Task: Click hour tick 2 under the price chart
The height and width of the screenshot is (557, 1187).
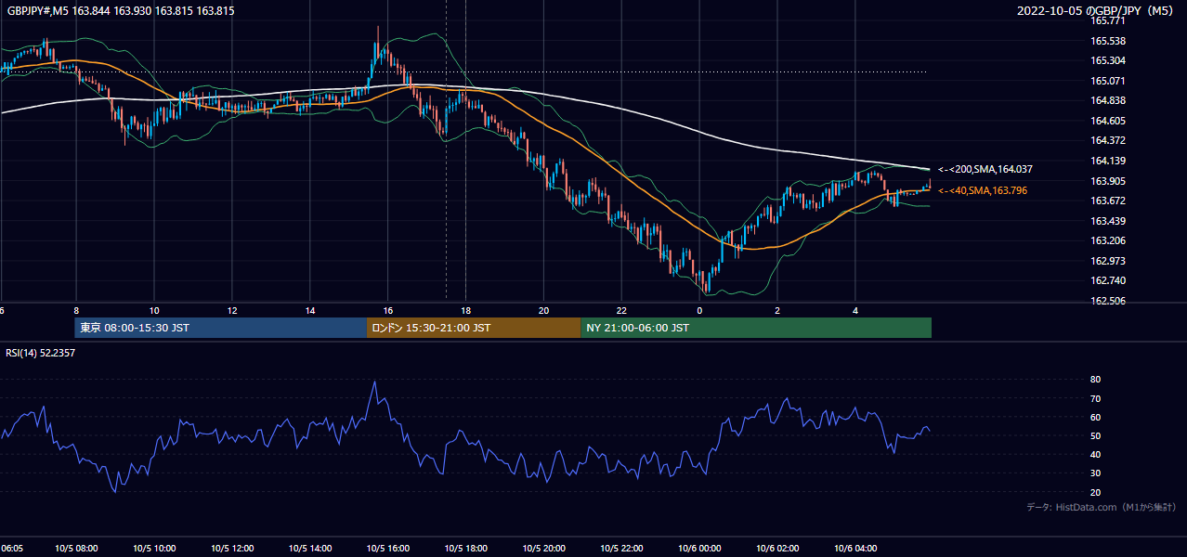Action: click(777, 311)
